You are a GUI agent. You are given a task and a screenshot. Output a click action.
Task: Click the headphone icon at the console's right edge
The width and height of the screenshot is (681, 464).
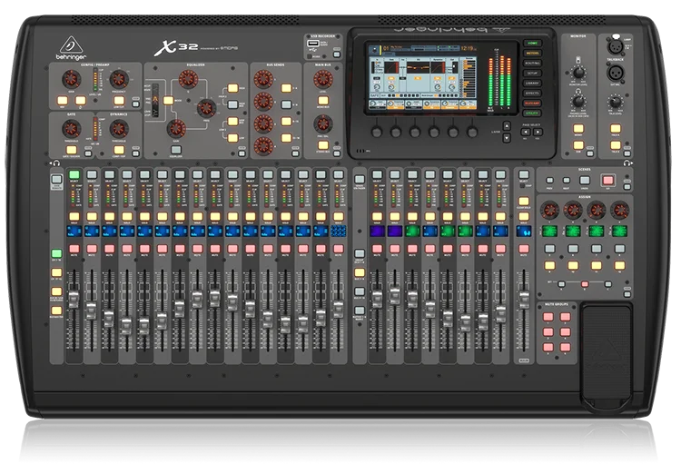click(x=627, y=163)
